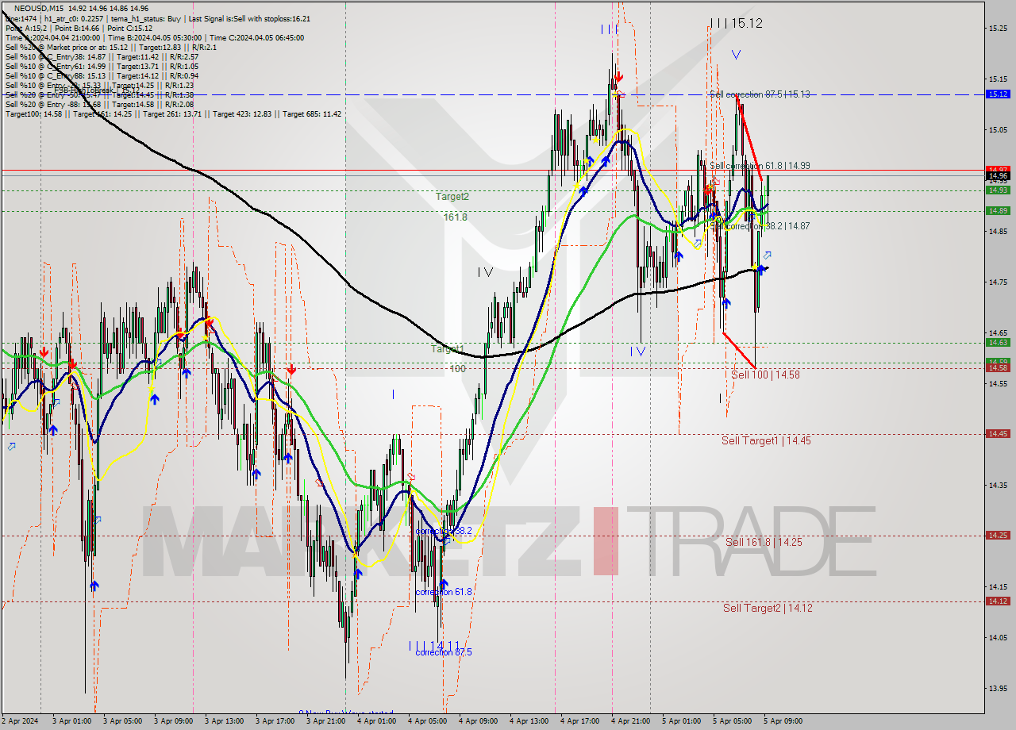This screenshot has width=1016, height=730.
Task: Click the green 14.93 price tag on axis
Action: click(x=997, y=190)
